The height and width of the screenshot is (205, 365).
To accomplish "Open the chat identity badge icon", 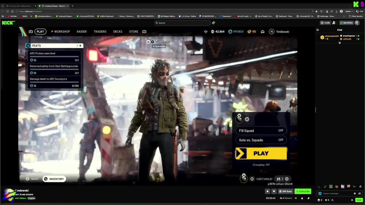I will pos(320,194).
